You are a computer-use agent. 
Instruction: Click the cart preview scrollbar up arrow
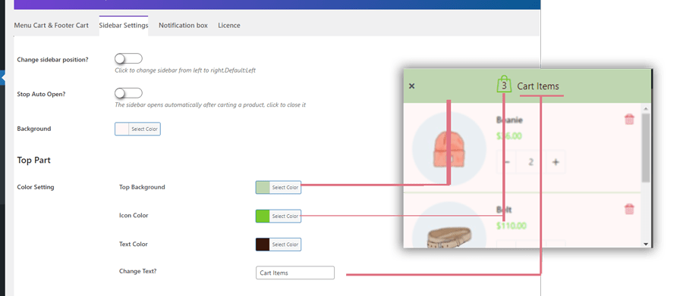(x=646, y=108)
